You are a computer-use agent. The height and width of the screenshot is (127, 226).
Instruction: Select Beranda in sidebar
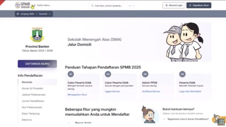[x=37, y=82]
